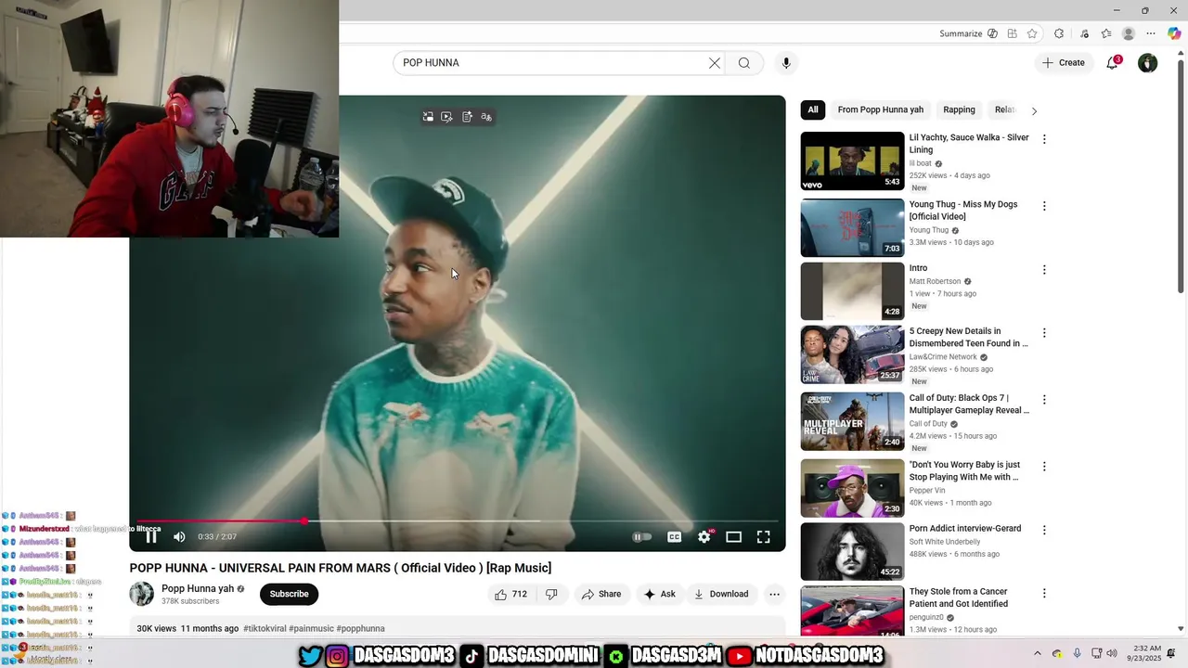Click the red video progress bar scrubber
The height and width of the screenshot is (668, 1188).
click(x=304, y=521)
